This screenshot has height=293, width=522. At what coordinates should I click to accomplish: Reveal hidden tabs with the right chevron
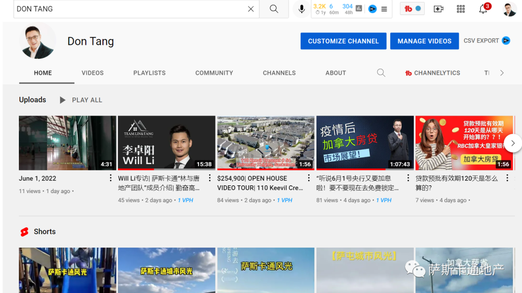point(502,72)
